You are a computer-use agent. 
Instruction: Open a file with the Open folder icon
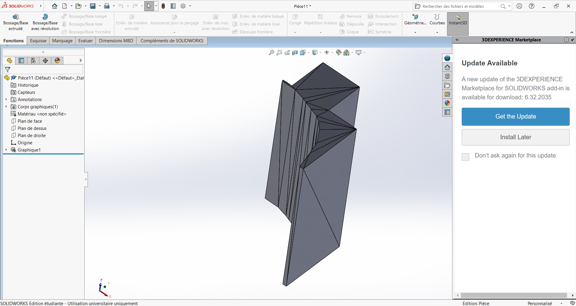point(78,6)
